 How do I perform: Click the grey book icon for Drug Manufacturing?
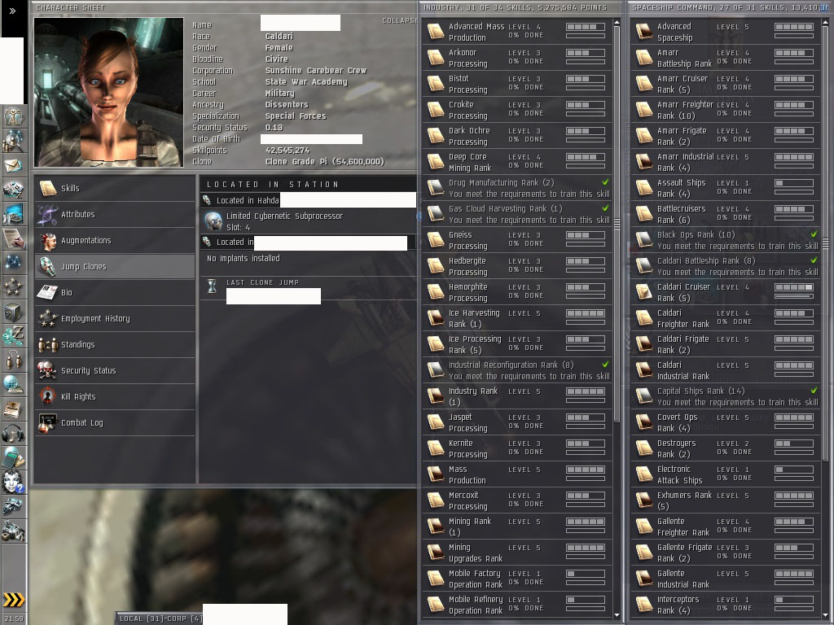click(x=436, y=188)
